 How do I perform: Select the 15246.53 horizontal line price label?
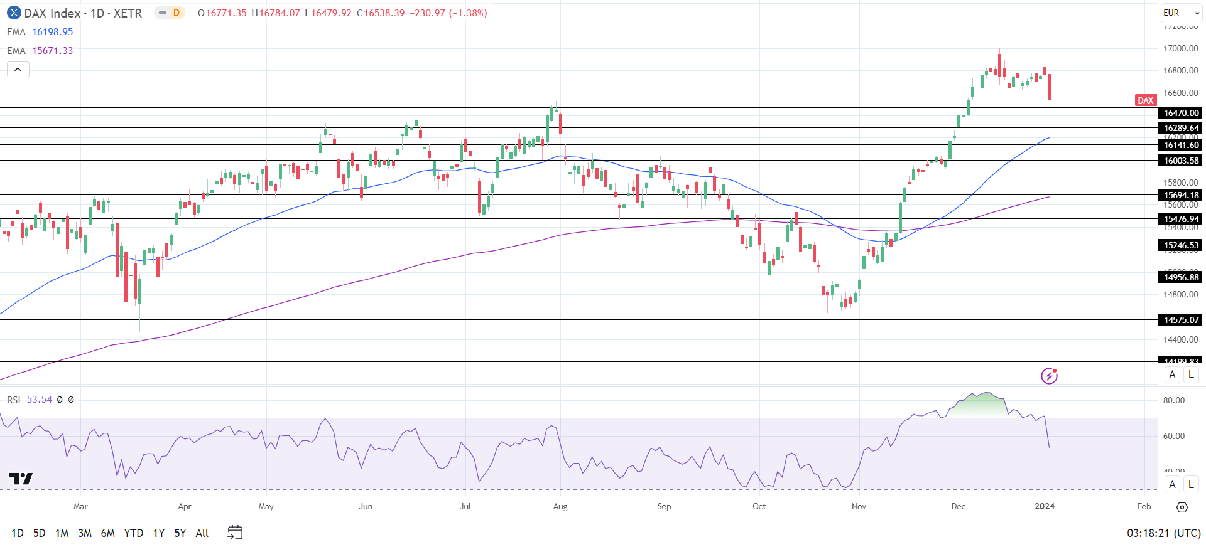point(1180,245)
